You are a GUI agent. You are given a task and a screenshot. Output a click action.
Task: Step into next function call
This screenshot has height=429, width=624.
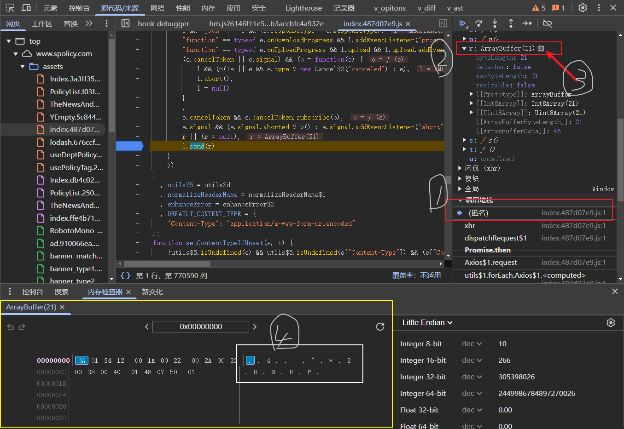(495, 23)
